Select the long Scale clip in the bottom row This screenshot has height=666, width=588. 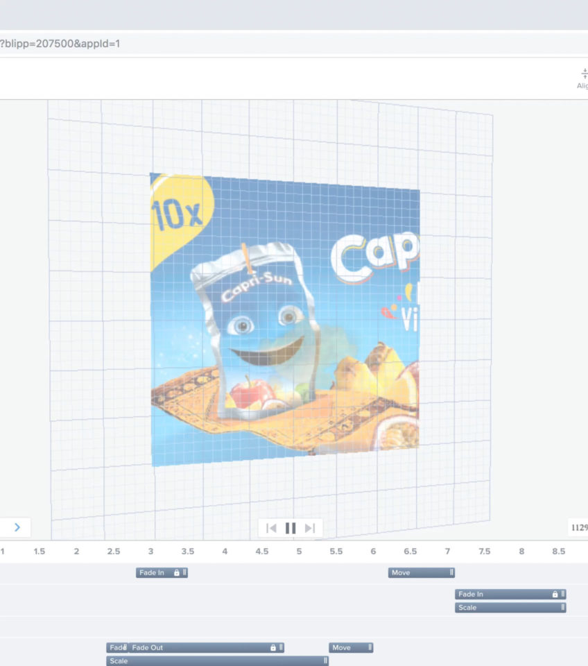(x=217, y=660)
